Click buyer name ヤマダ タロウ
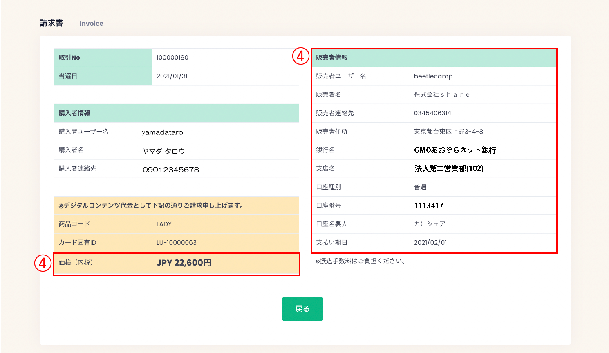This screenshot has height=353, width=609. tap(163, 151)
